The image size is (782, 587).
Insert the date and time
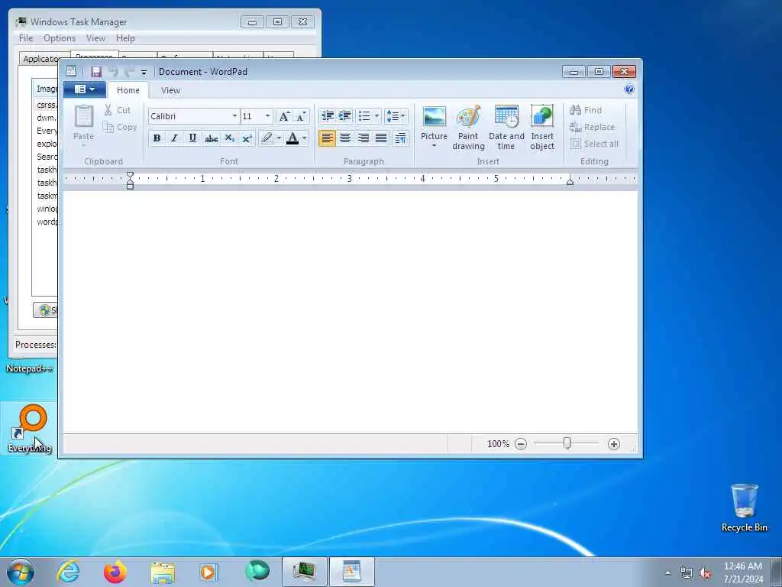(506, 128)
